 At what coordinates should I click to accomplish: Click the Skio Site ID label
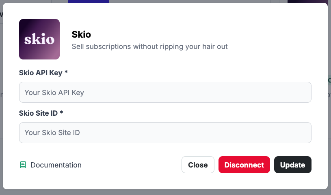[39, 113]
